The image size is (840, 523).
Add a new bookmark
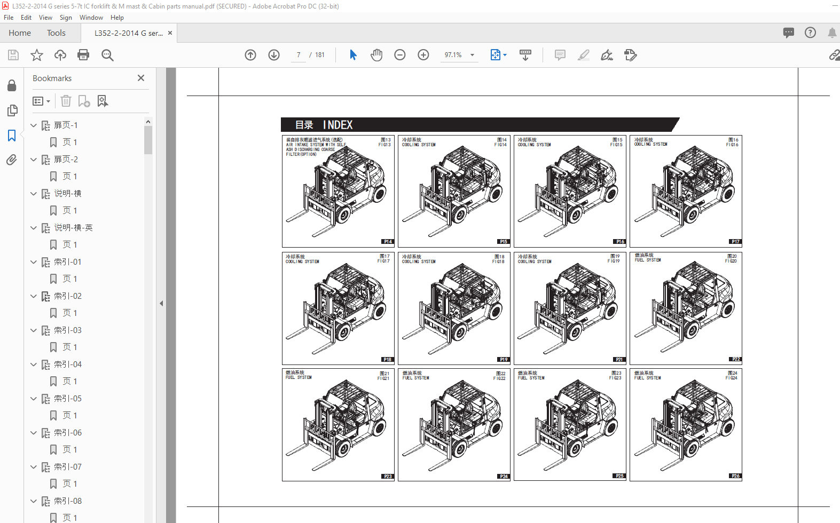click(84, 101)
